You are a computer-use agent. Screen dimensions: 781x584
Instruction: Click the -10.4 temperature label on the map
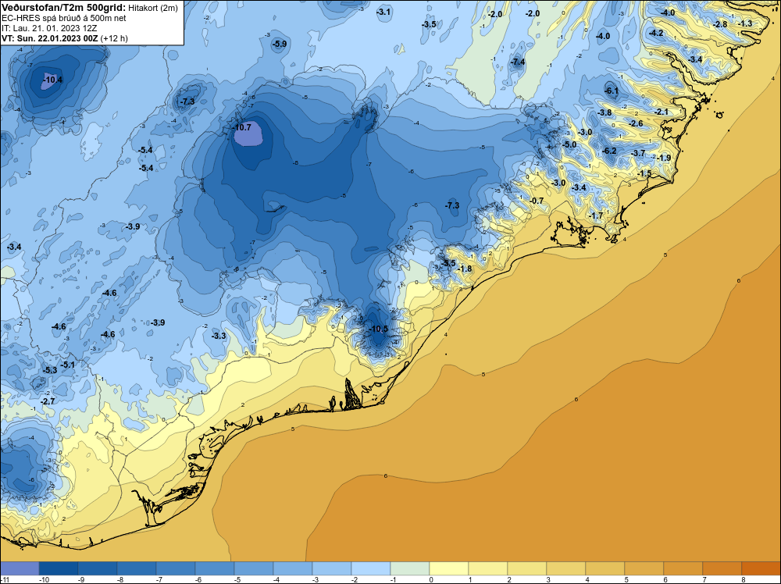pyautogui.click(x=53, y=79)
